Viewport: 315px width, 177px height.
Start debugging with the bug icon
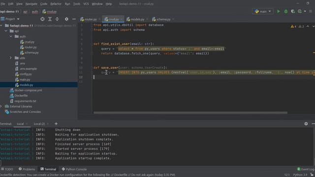click(285, 11)
